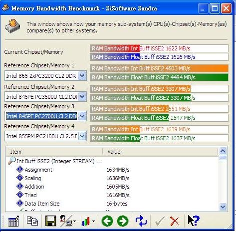This screenshot has width=236, height=232.
Task: Select the Assignment row label
Action: 38,170
